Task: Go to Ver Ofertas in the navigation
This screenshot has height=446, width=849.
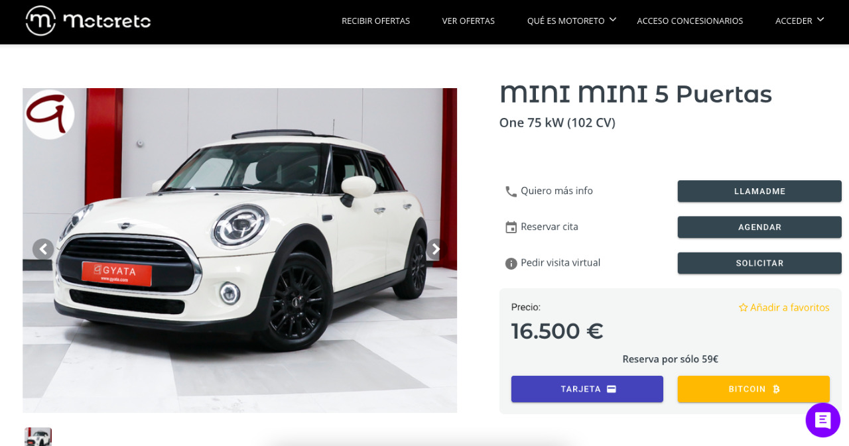Action: (x=468, y=21)
